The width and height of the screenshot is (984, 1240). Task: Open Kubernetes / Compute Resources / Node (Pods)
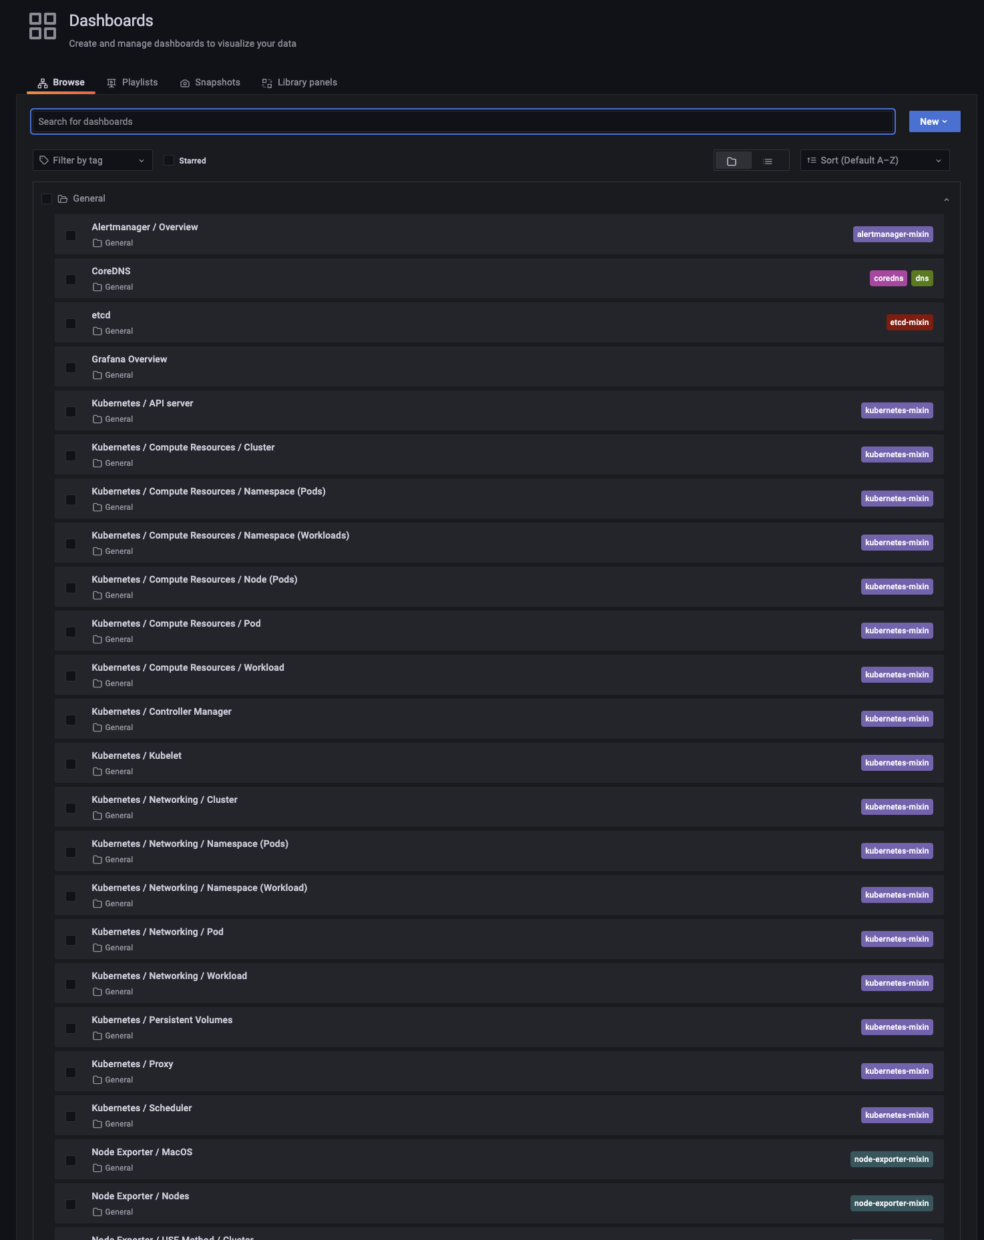pyautogui.click(x=195, y=579)
